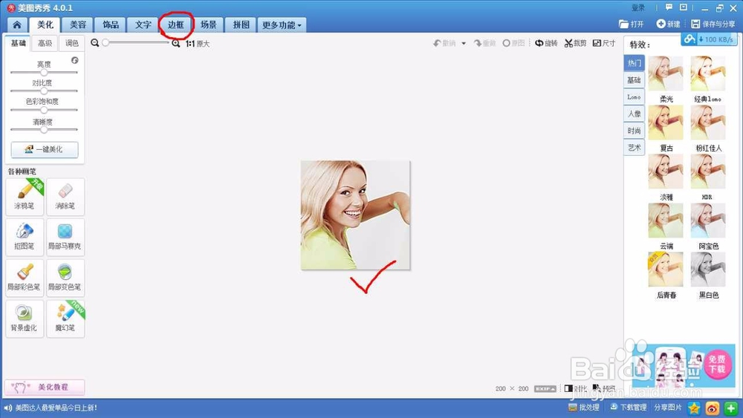Click the cloud download speed widget

coord(709,39)
